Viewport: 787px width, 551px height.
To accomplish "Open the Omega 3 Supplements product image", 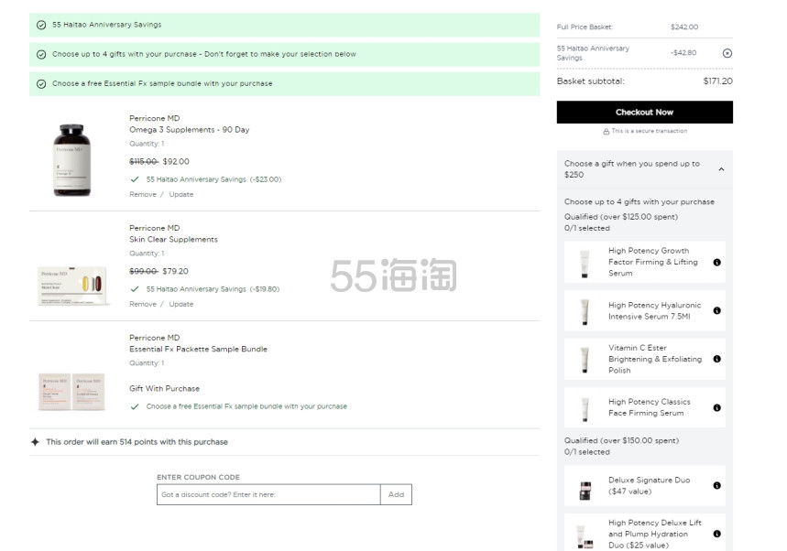I will (x=72, y=160).
